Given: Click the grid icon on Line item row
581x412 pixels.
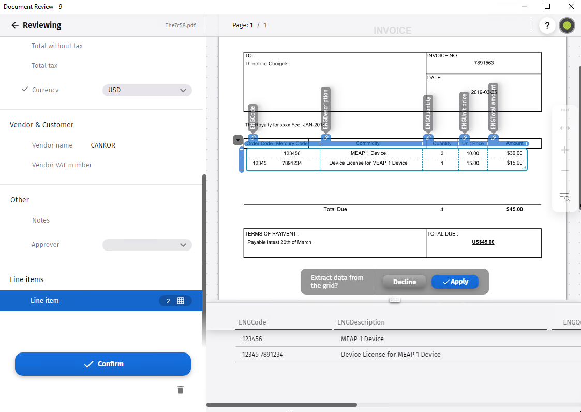Looking at the screenshot, I should (181, 301).
